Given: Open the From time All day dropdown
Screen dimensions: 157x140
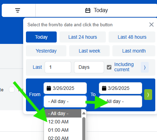Looking at the screenshot, I should (65, 102).
